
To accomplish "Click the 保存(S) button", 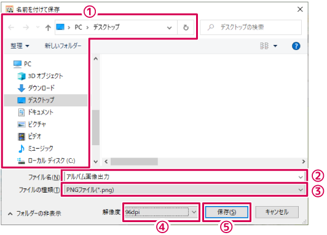I will 227,212.
